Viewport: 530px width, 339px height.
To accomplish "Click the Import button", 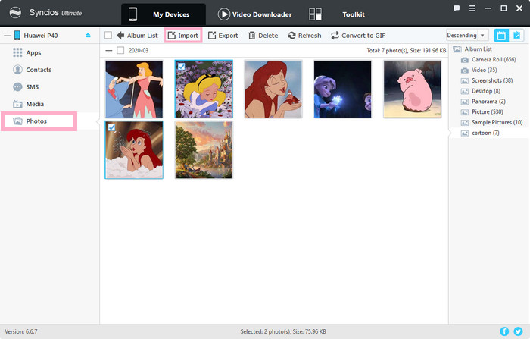I will 183,35.
